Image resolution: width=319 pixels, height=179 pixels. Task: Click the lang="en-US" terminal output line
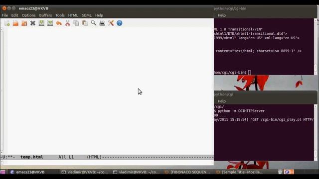[x=257, y=38]
